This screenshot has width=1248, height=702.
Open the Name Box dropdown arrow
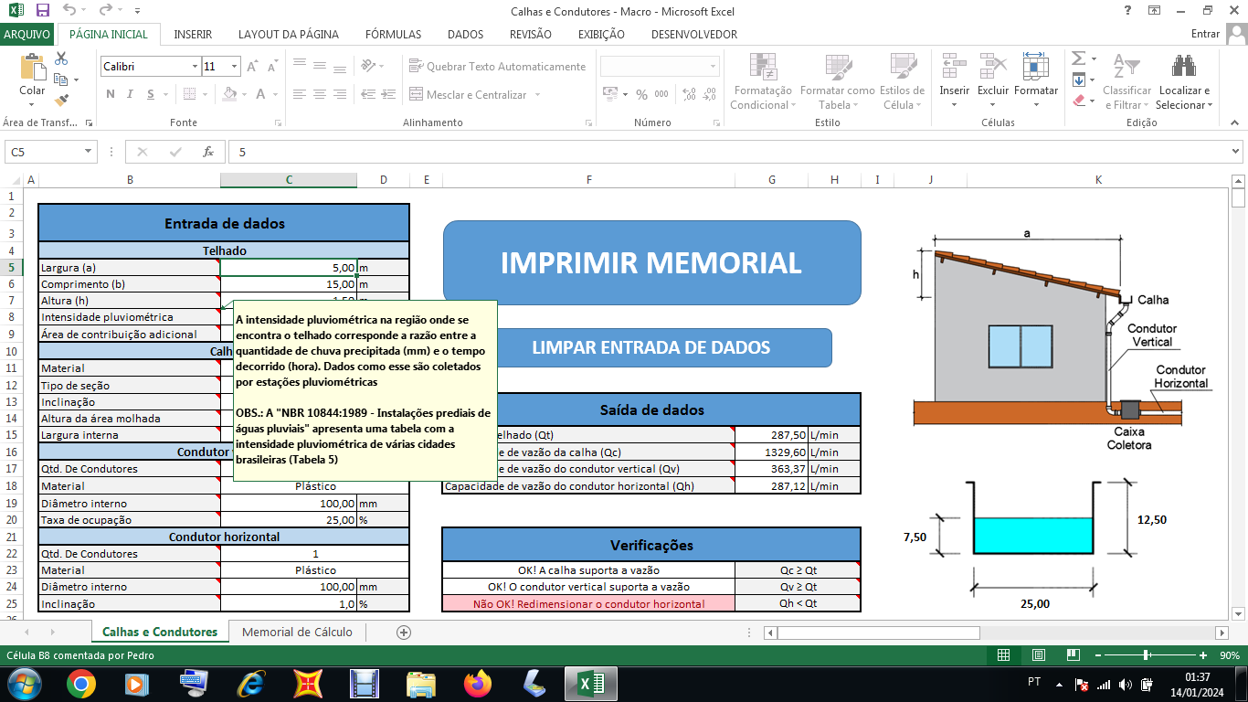(89, 152)
